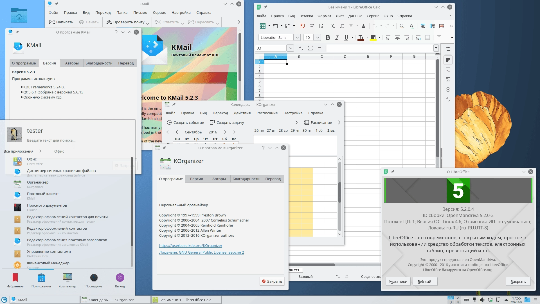The height and width of the screenshot is (304, 540).
Task: Open the Function Wizard fx icon
Action: (x=301, y=48)
